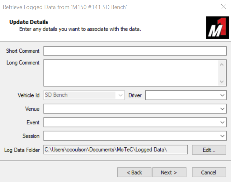231x182 pixels.
Task: Open the Venue dropdown list
Action: point(222,109)
